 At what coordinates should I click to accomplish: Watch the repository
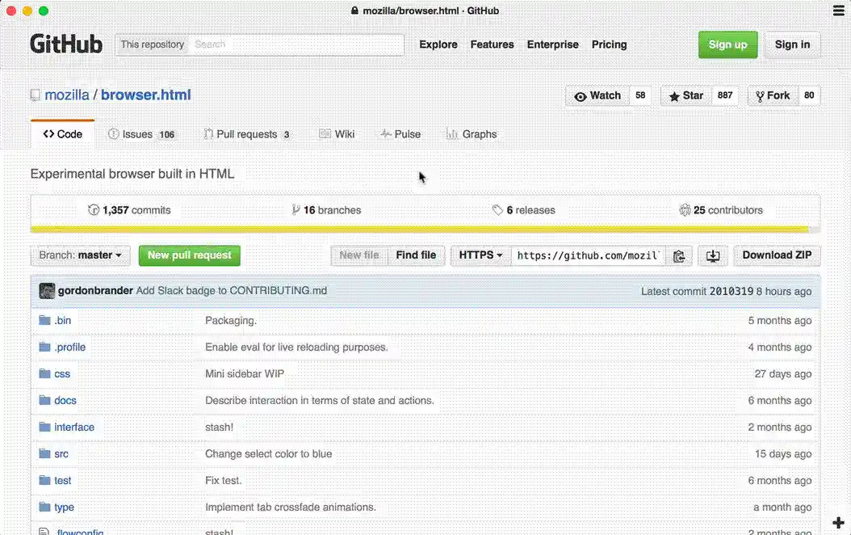coord(597,96)
